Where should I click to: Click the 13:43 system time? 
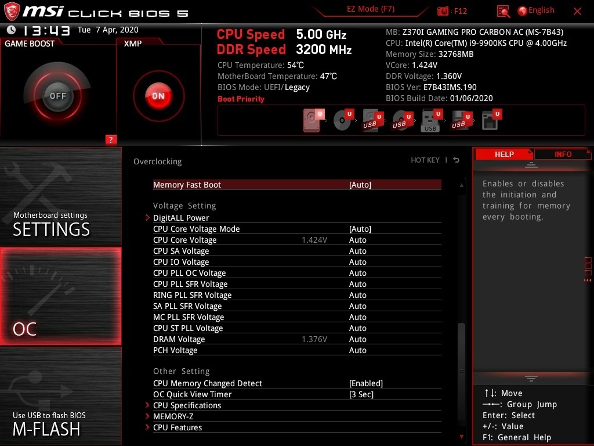46,30
